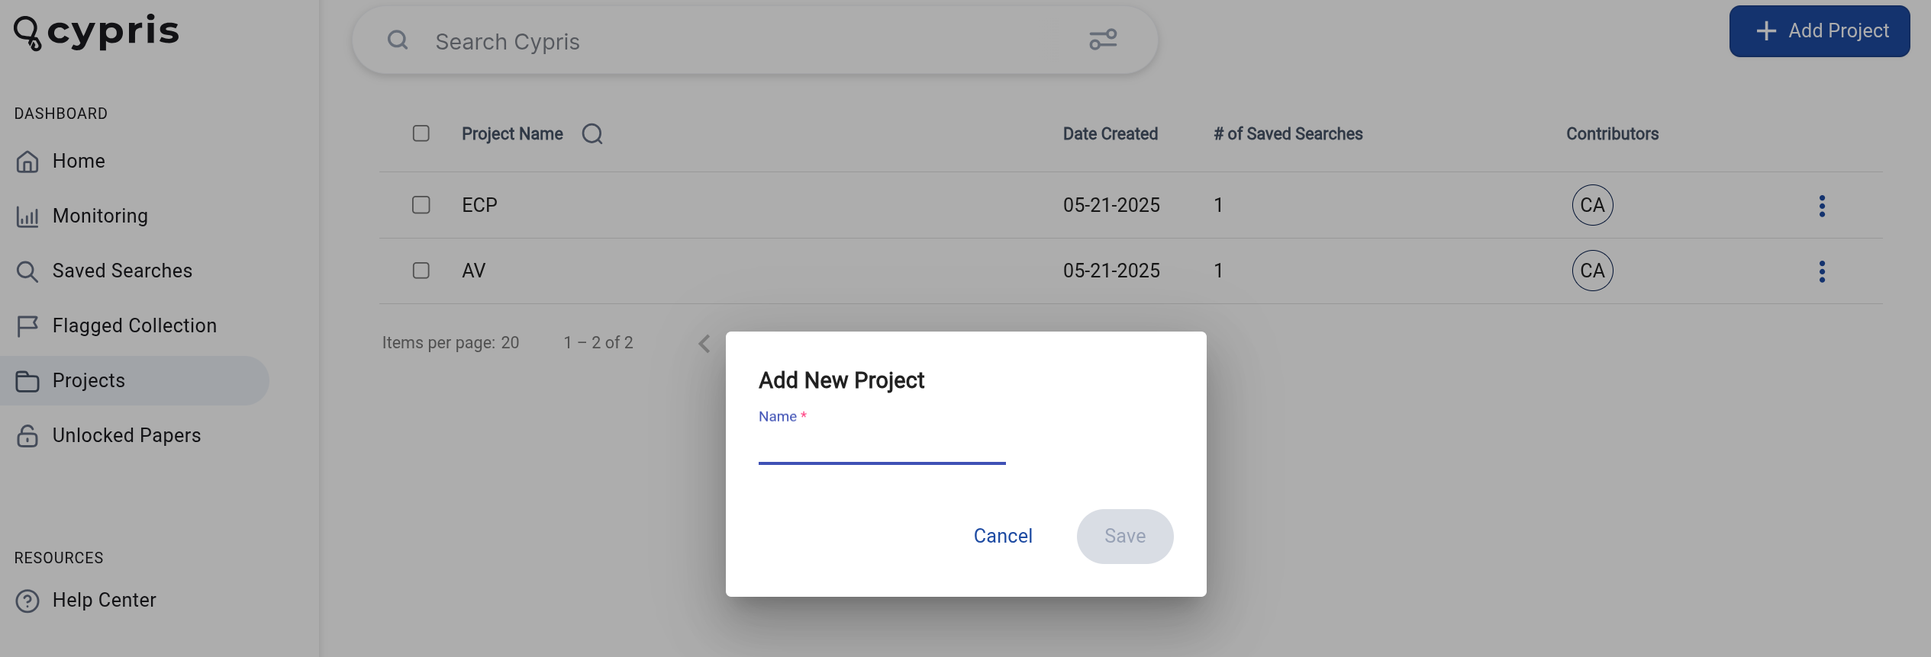Open the three-dot menu for AV
Viewport: 1931px width, 657px height.
[x=1822, y=271]
